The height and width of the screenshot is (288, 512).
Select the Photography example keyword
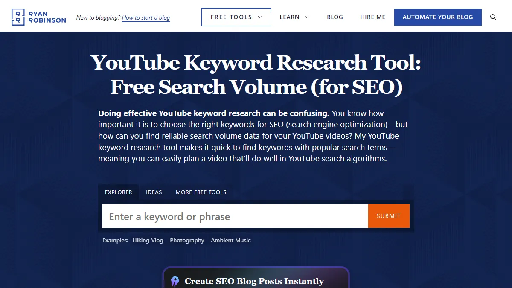pos(187,240)
